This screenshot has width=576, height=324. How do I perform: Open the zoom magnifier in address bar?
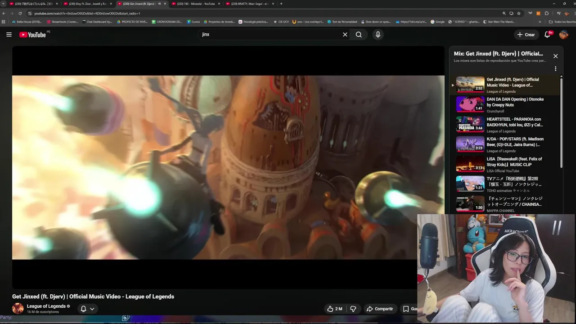pos(504,13)
